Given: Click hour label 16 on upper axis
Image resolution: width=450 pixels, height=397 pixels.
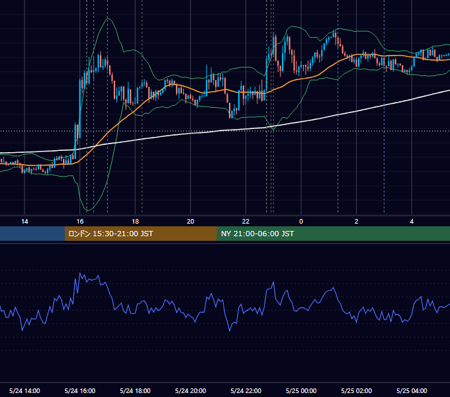Looking at the screenshot, I should pyautogui.click(x=80, y=222).
